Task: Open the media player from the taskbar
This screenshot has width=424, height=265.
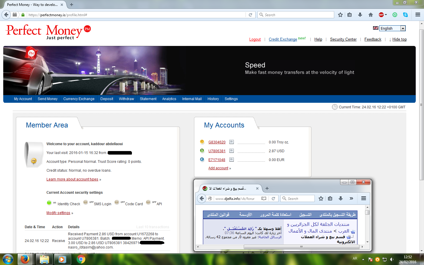Action: [x=62, y=259]
